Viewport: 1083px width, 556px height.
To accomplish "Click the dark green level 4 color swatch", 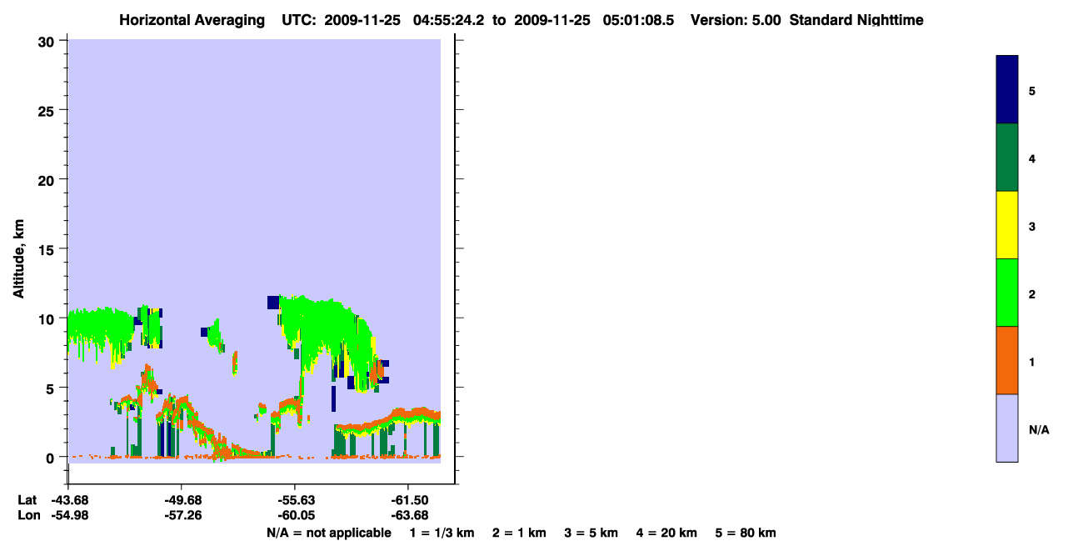I will 1007,158.
